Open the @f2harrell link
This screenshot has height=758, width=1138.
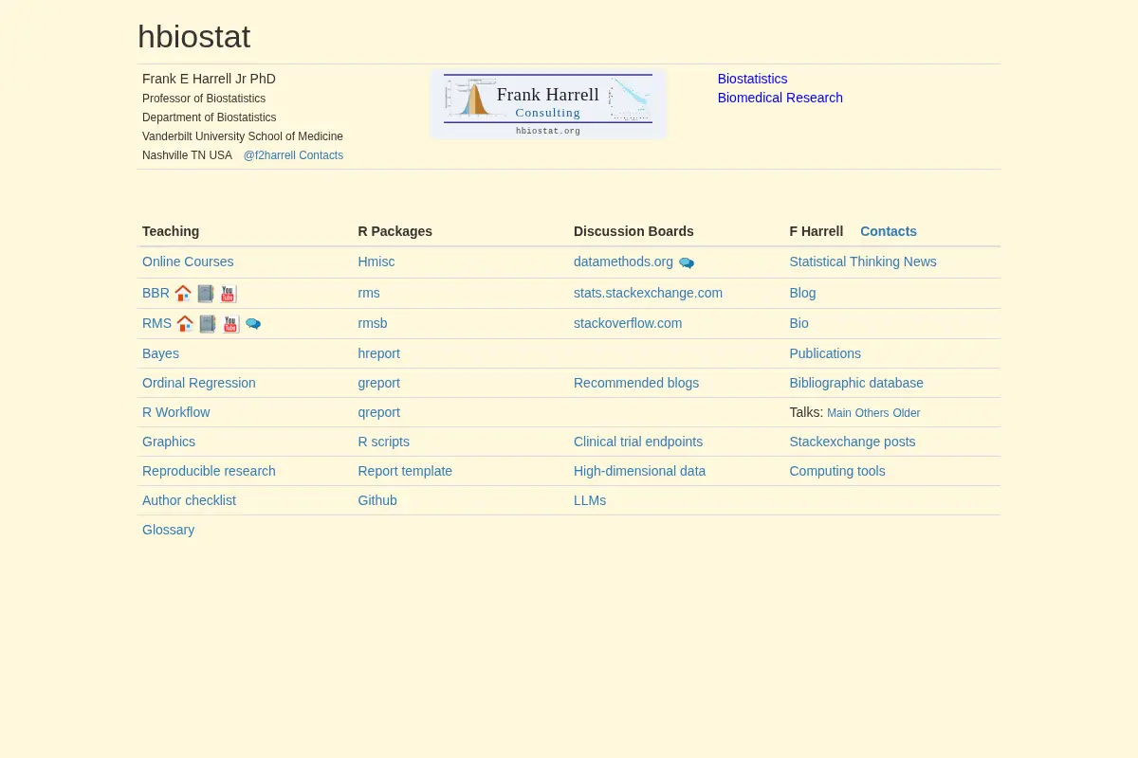[269, 155]
